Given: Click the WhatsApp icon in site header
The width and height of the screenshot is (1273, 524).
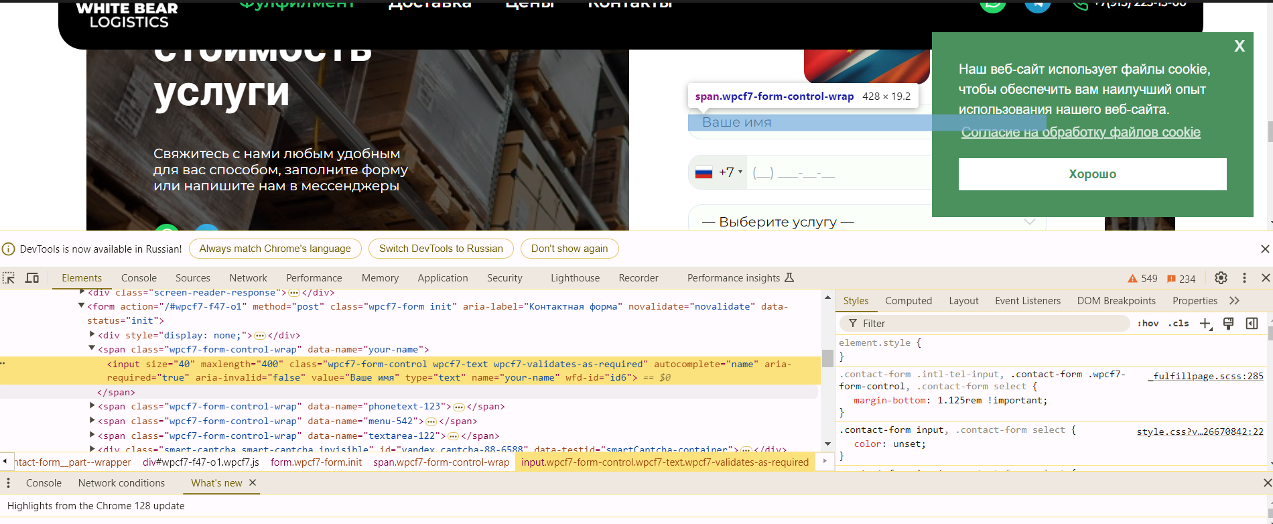Looking at the screenshot, I should tap(993, 3).
